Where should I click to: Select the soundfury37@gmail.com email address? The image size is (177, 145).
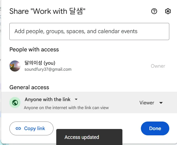(x=48, y=69)
